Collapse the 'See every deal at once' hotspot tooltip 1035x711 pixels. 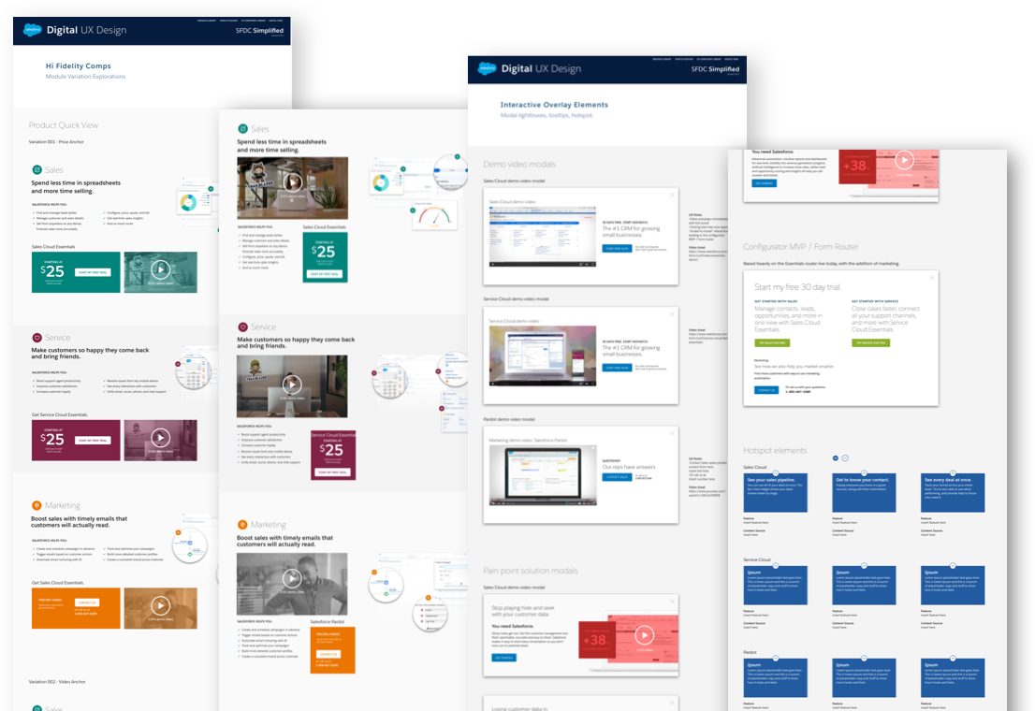pos(953,472)
